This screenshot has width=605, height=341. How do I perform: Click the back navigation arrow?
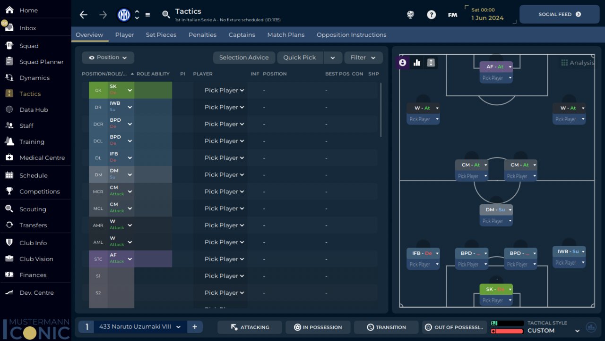point(83,15)
